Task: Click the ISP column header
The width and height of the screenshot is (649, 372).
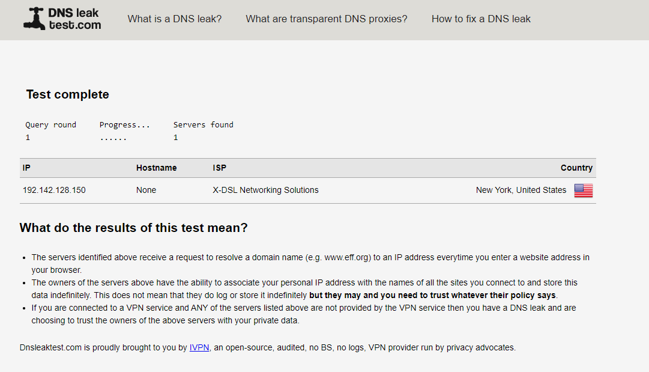Action: click(219, 168)
